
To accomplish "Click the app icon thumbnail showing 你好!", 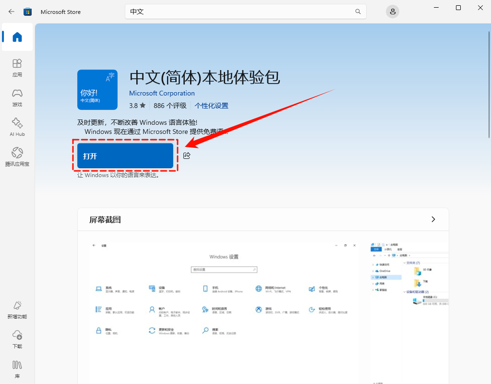I will click(x=97, y=90).
